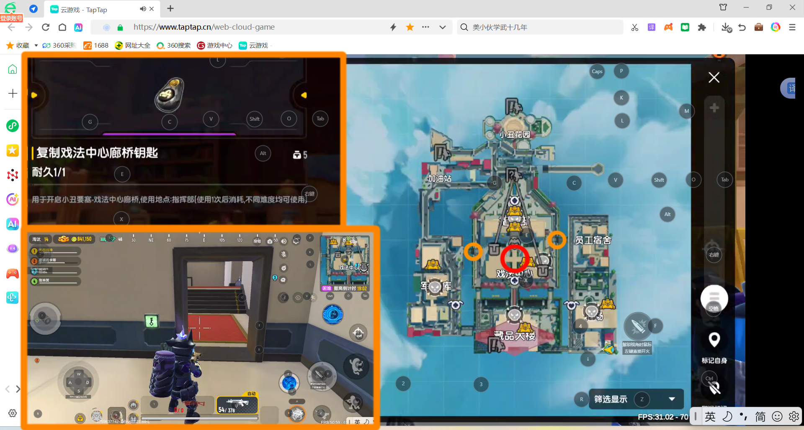Open the IME emoji smiley icon
This screenshot has width=804, height=430.
[x=777, y=417]
